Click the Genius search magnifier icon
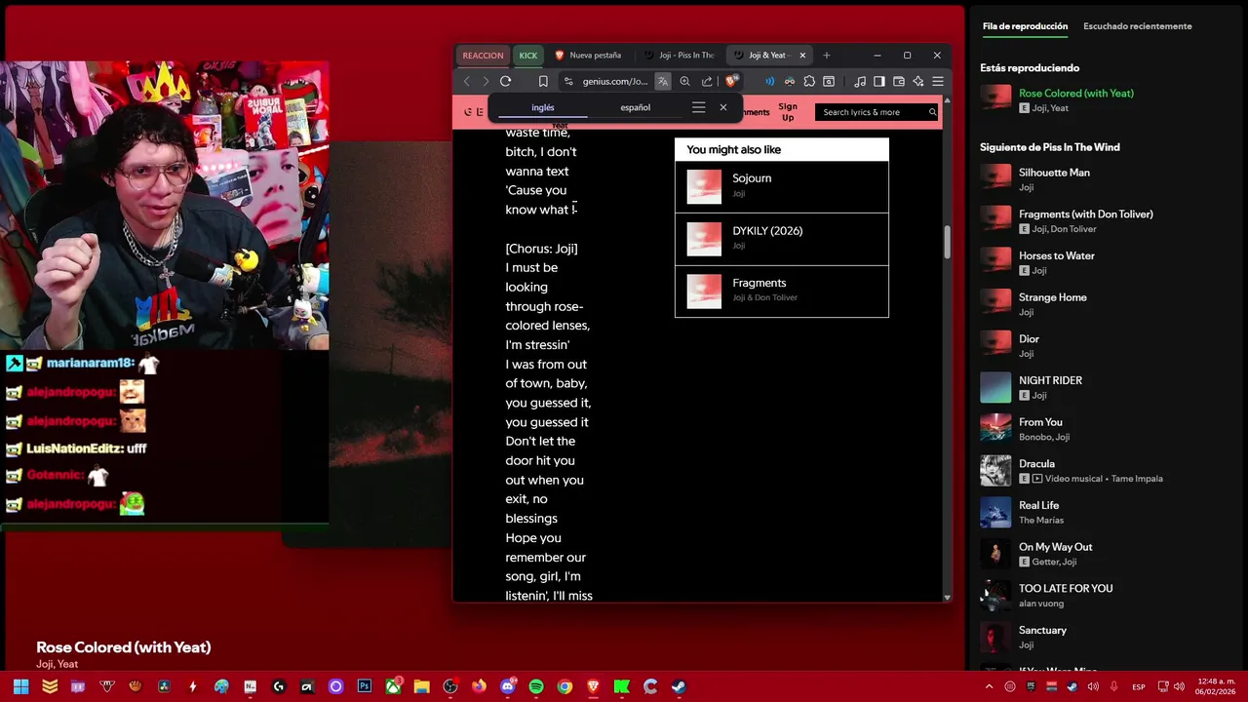 [x=932, y=112]
